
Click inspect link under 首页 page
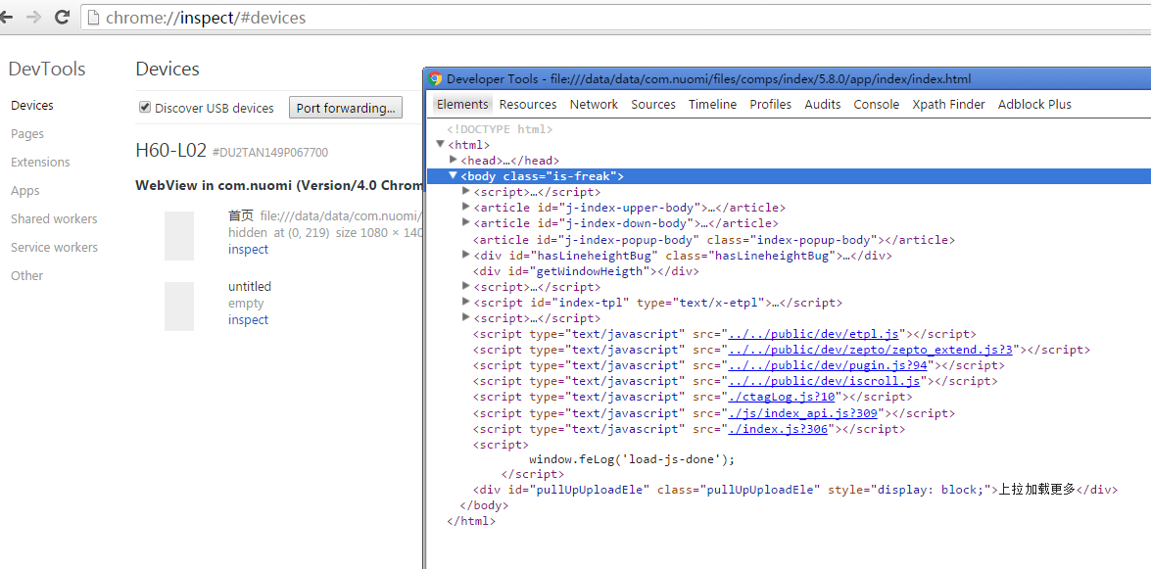click(248, 250)
